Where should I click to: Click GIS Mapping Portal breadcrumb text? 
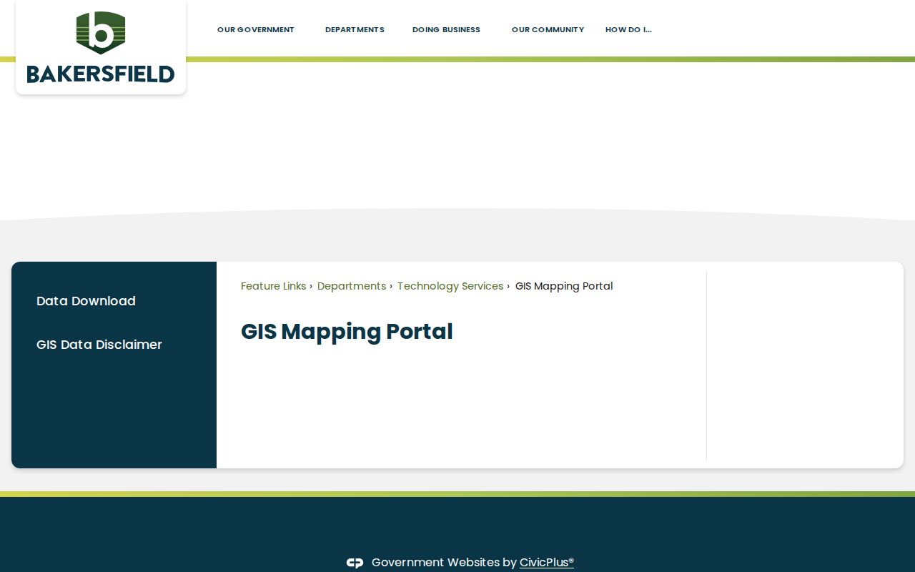tap(564, 286)
